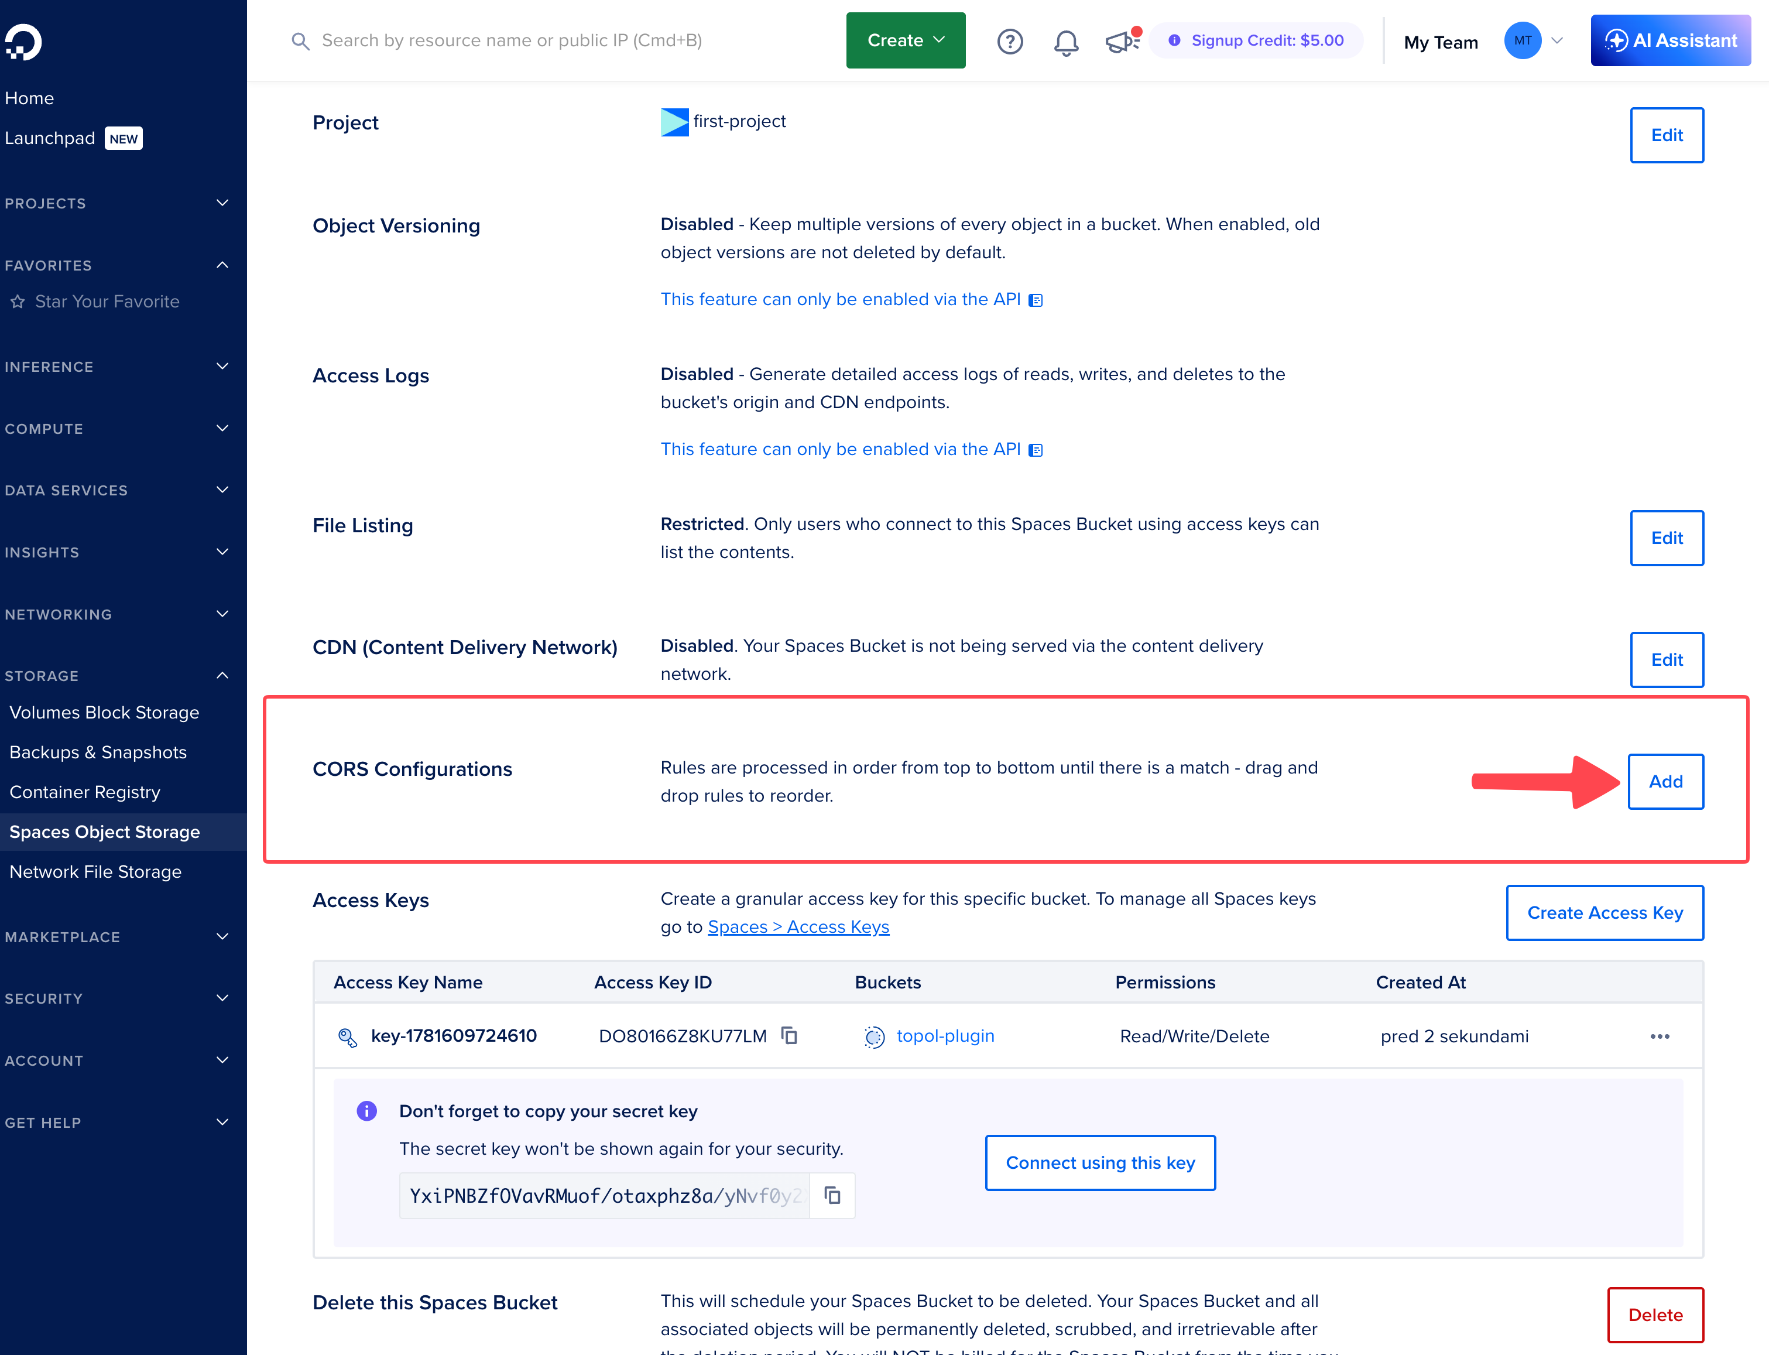Screen dimensions: 1769x1355
Task: Click the search magnifier icon
Action: (x=300, y=41)
